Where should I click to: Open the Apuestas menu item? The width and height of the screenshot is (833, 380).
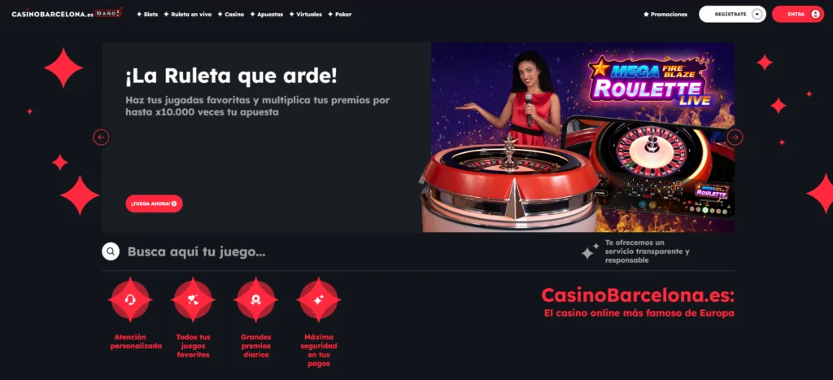267,15
